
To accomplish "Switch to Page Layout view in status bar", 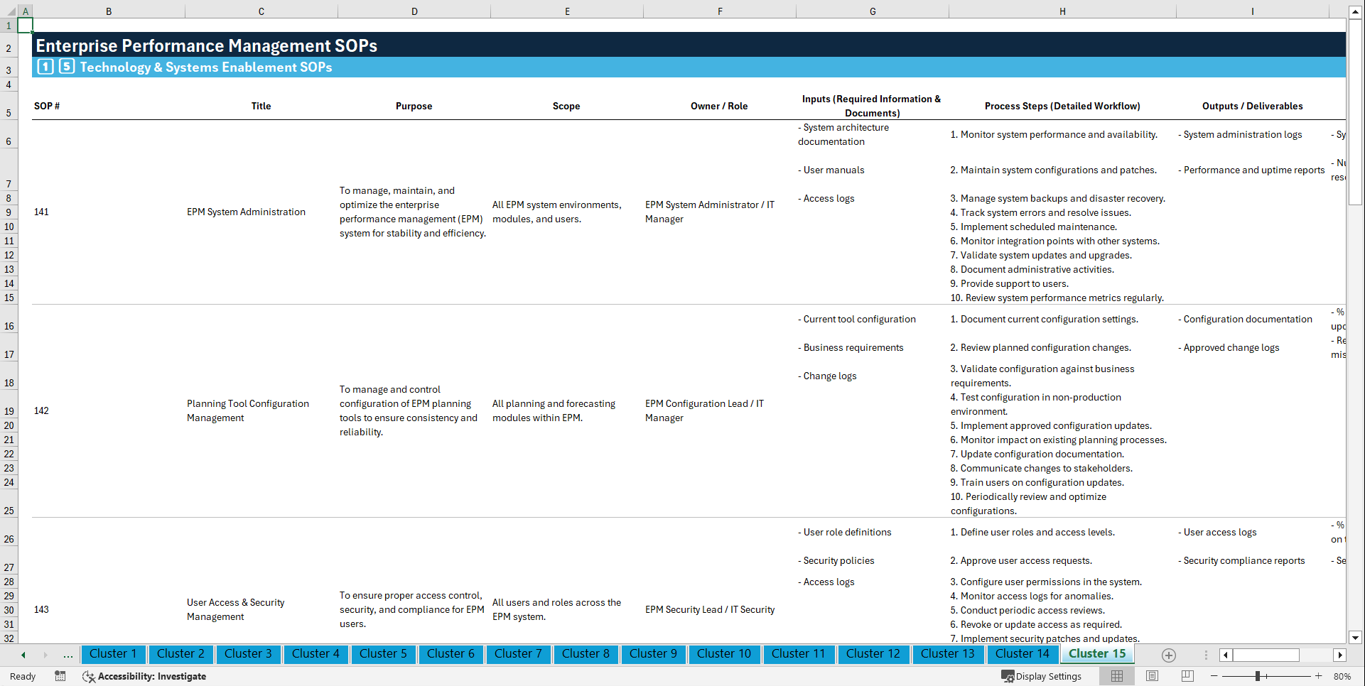I will tap(1152, 676).
